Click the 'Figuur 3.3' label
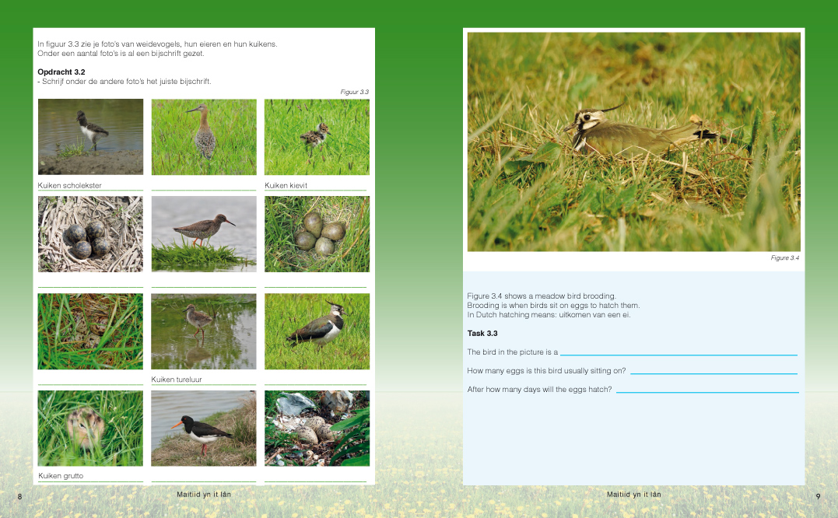838x518 pixels. (354, 92)
